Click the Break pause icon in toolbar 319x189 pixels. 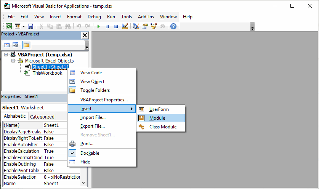click(107, 26)
